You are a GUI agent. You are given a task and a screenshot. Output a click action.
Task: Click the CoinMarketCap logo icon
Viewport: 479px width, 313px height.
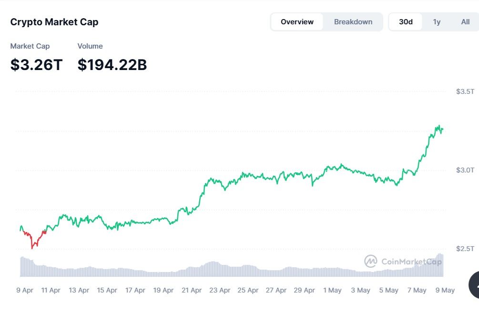click(371, 261)
